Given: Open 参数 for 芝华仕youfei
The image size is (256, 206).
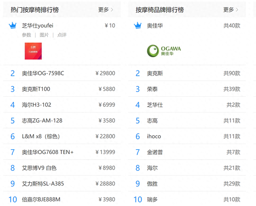Looking at the screenshot, I should [26, 35].
